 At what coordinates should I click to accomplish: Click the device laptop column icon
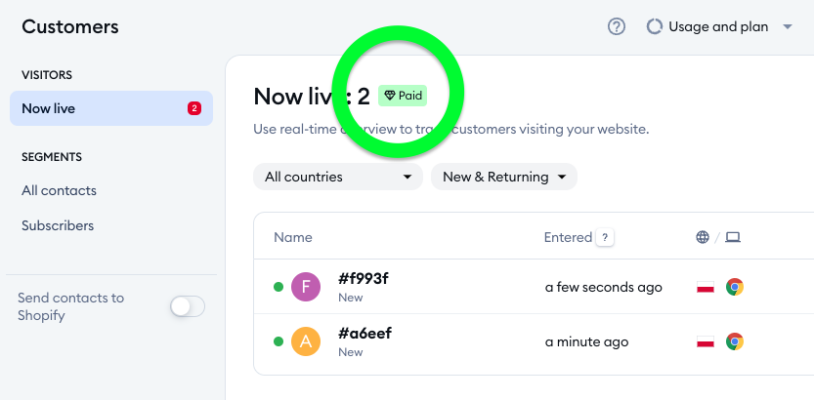[x=733, y=237]
